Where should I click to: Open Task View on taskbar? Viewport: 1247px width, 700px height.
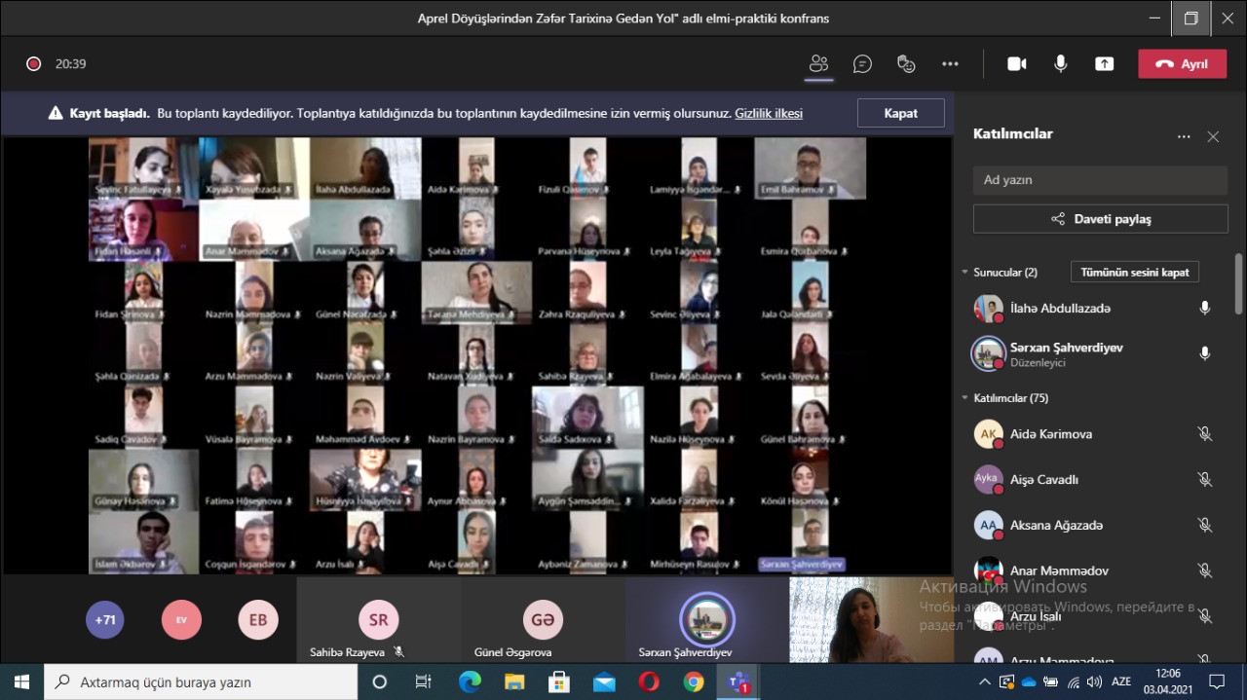423,682
